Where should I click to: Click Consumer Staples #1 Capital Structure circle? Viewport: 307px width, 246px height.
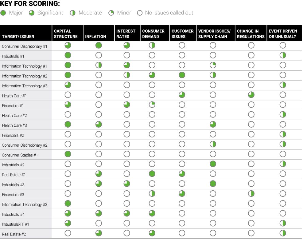tap(68, 154)
